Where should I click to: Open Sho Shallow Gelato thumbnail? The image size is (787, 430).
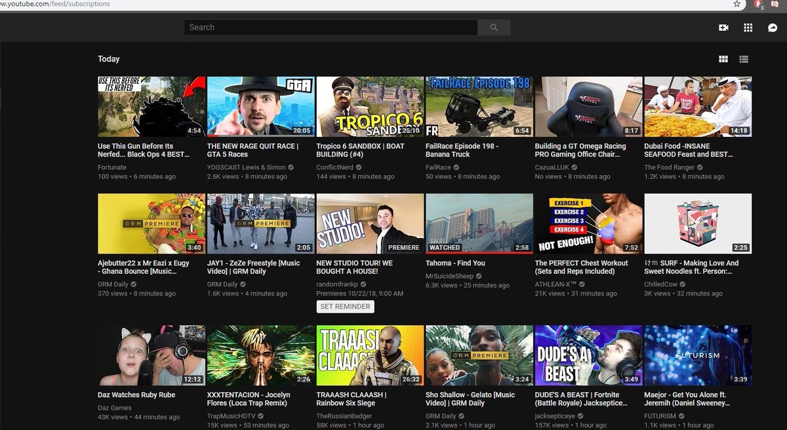coord(479,356)
